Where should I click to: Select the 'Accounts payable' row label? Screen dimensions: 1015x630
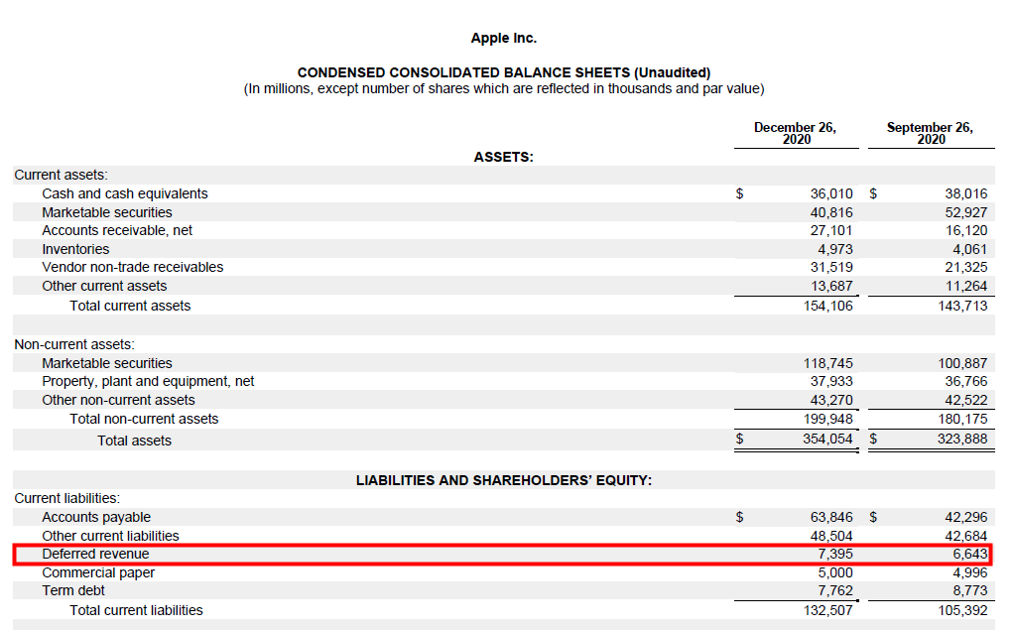coord(96,517)
